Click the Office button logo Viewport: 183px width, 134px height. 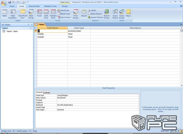coord(4,3)
